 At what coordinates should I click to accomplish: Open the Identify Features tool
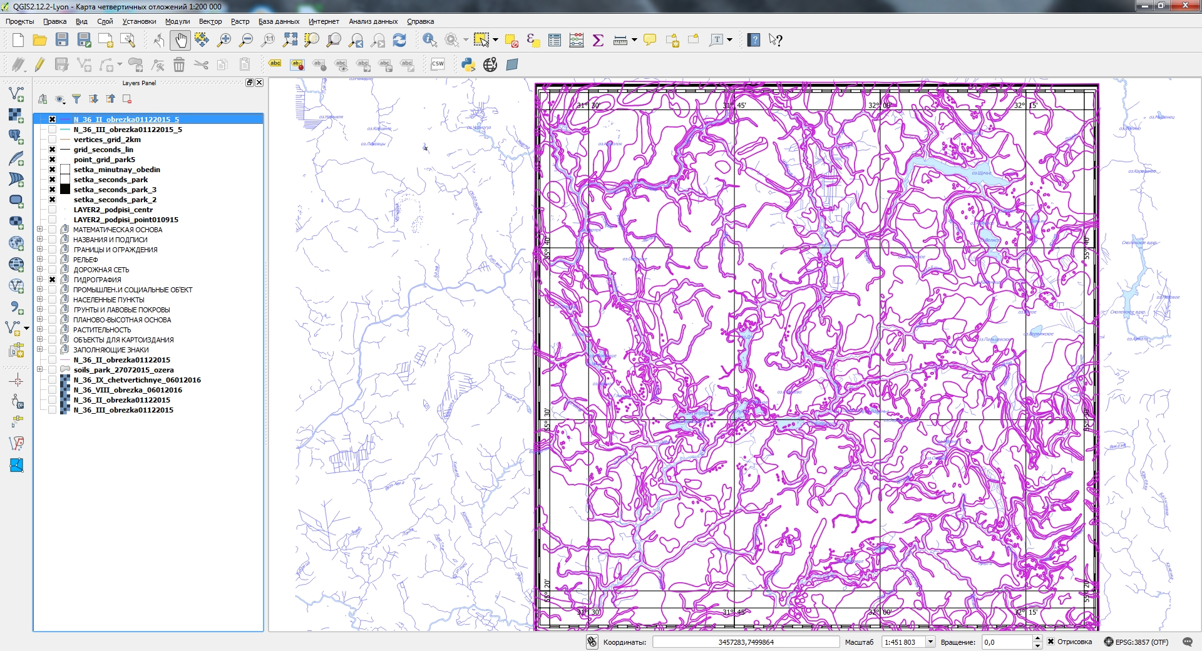[429, 39]
